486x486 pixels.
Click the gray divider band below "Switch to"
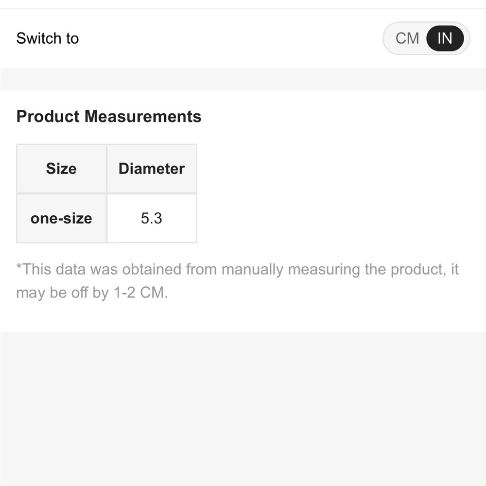tap(243, 79)
